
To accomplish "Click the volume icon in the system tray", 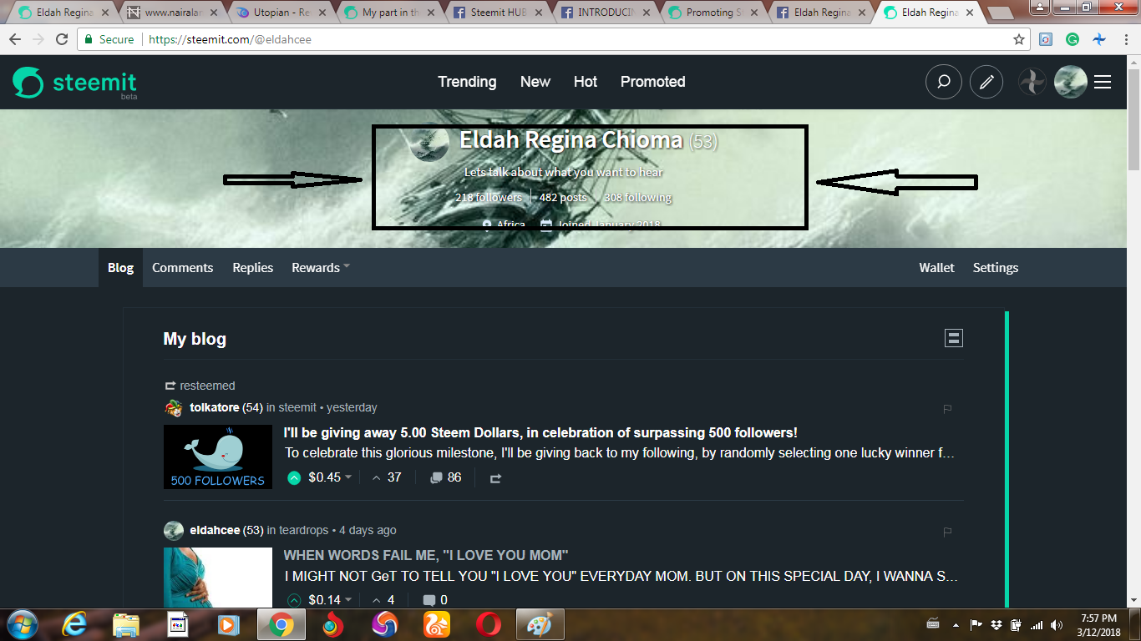I will 1056,624.
